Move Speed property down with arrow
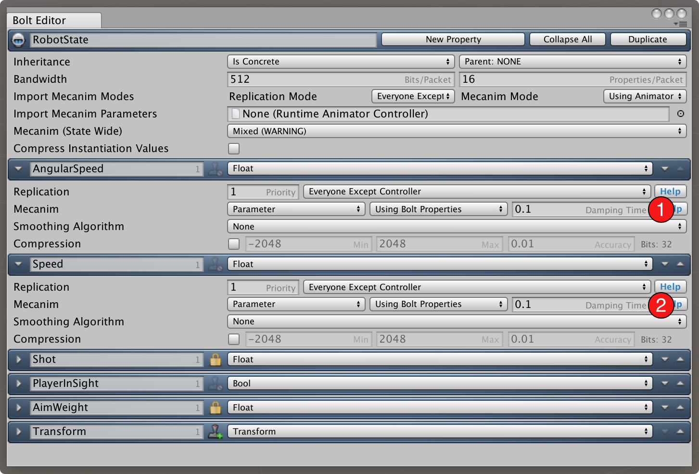 (x=665, y=264)
